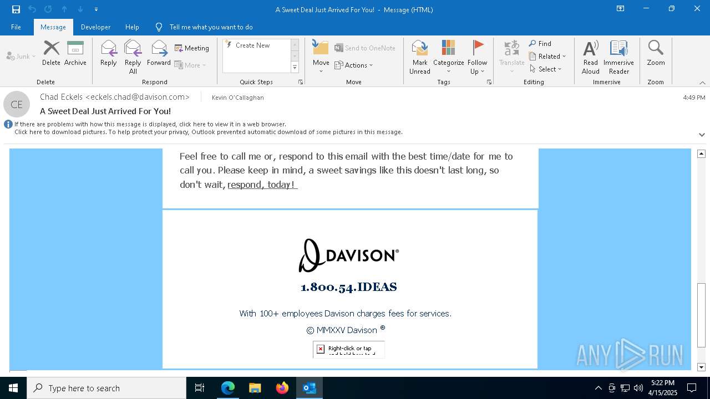The height and width of the screenshot is (399, 710).
Task: Click the taskbar search box
Action: 106,388
